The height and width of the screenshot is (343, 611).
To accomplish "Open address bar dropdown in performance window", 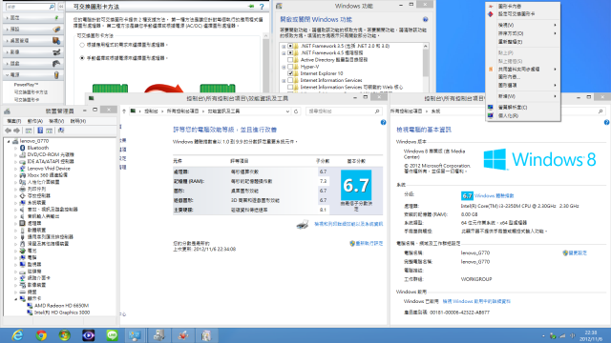I will click(287, 111).
